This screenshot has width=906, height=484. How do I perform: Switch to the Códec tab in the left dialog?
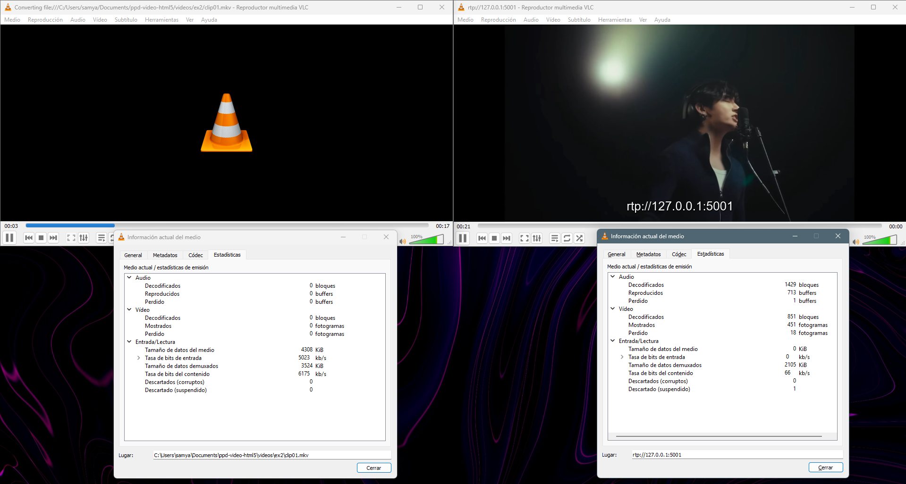coord(195,255)
